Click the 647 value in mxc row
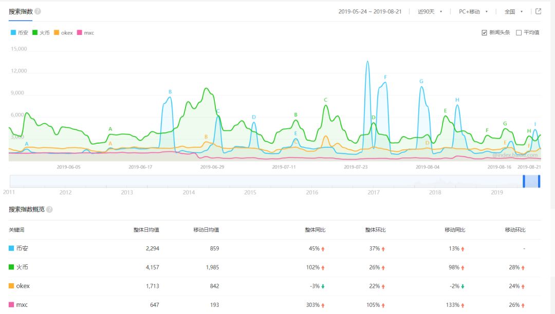The width and height of the screenshot is (555, 314). coord(155,305)
